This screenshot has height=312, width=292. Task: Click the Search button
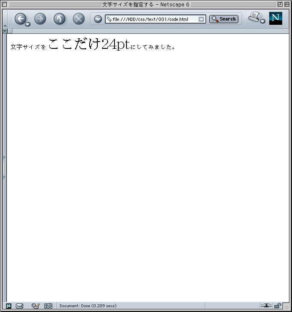pos(224,19)
